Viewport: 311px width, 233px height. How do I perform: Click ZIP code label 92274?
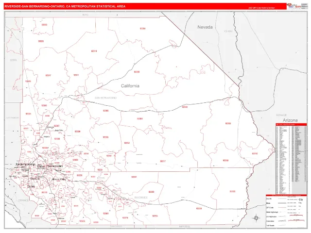125,218
